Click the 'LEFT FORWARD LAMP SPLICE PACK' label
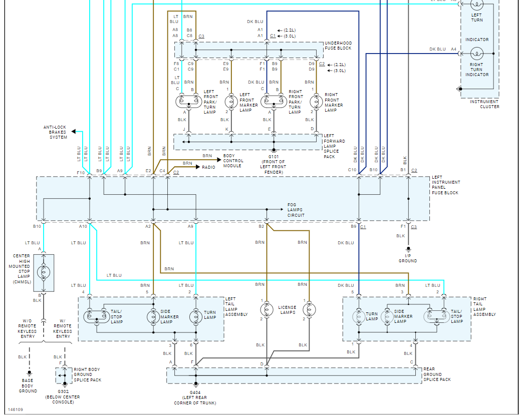The height and width of the screenshot is (420, 523). click(x=334, y=146)
